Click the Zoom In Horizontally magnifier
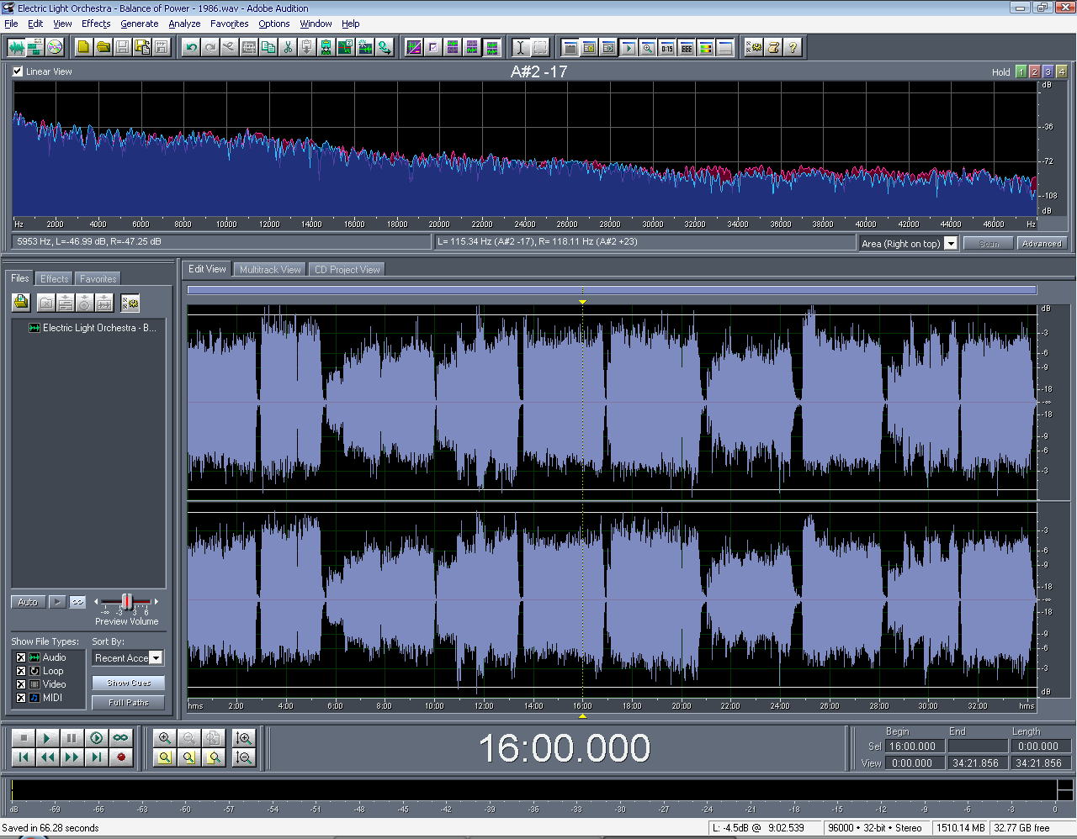 [165, 738]
